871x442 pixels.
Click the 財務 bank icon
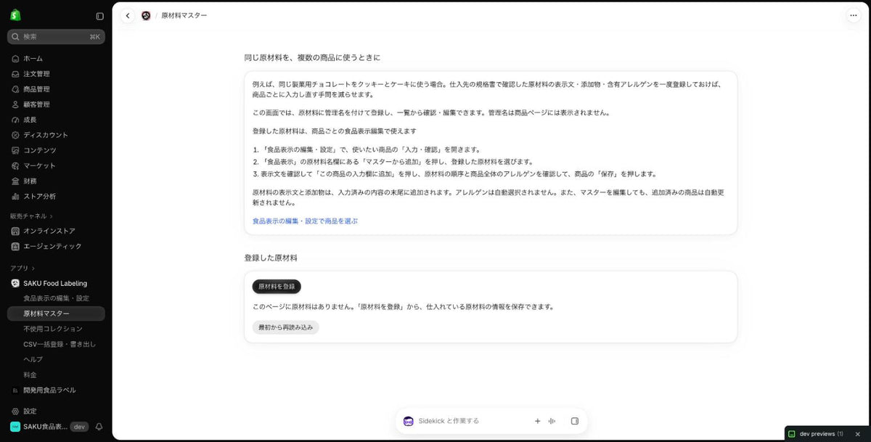point(15,181)
